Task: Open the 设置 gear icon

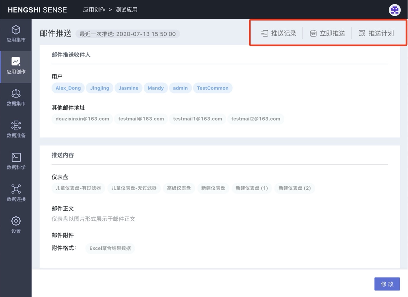Action: coord(16,221)
